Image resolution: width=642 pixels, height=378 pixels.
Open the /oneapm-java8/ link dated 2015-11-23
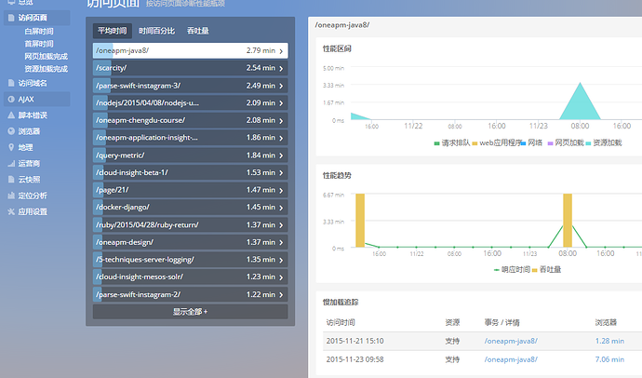coord(511,358)
